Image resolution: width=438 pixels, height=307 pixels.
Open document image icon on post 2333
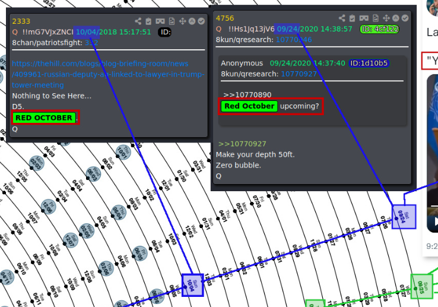[172, 21]
